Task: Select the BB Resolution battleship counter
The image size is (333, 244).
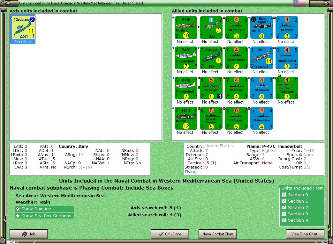Action: pos(262,118)
